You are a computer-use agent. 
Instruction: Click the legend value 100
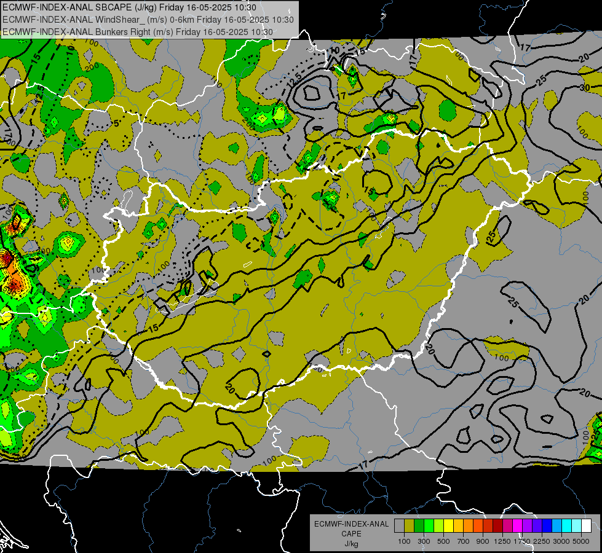coord(404,541)
